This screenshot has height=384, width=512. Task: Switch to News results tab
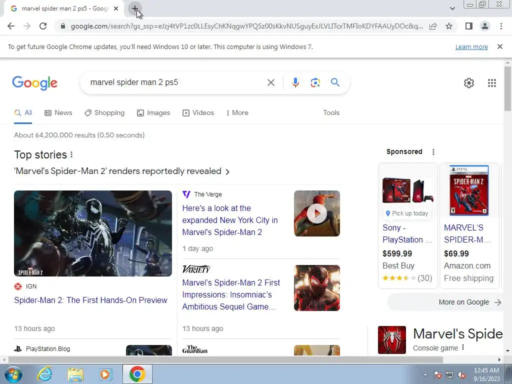[x=58, y=112]
